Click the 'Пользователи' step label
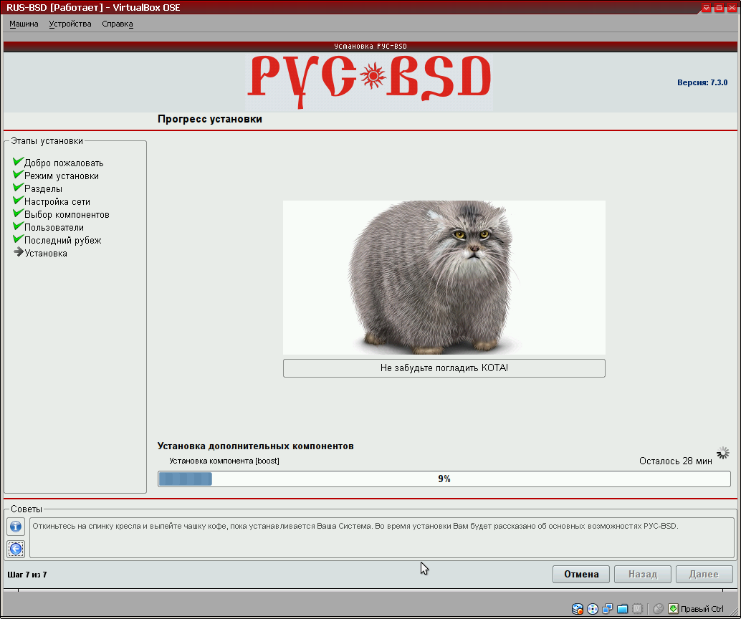Screen dimensions: 741x619 (x=54, y=227)
